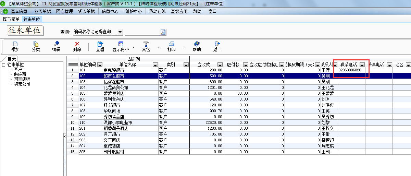Select the row for 兆龙商贸公司
The image size is (411, 176).
pyautogui.click(x=116, y=87)
